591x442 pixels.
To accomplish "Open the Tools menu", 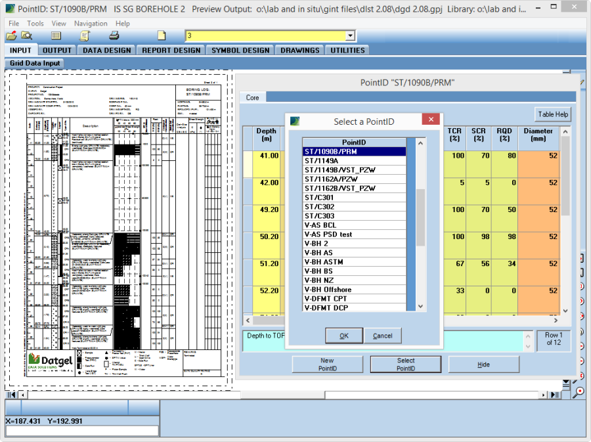I will (35, 23).
